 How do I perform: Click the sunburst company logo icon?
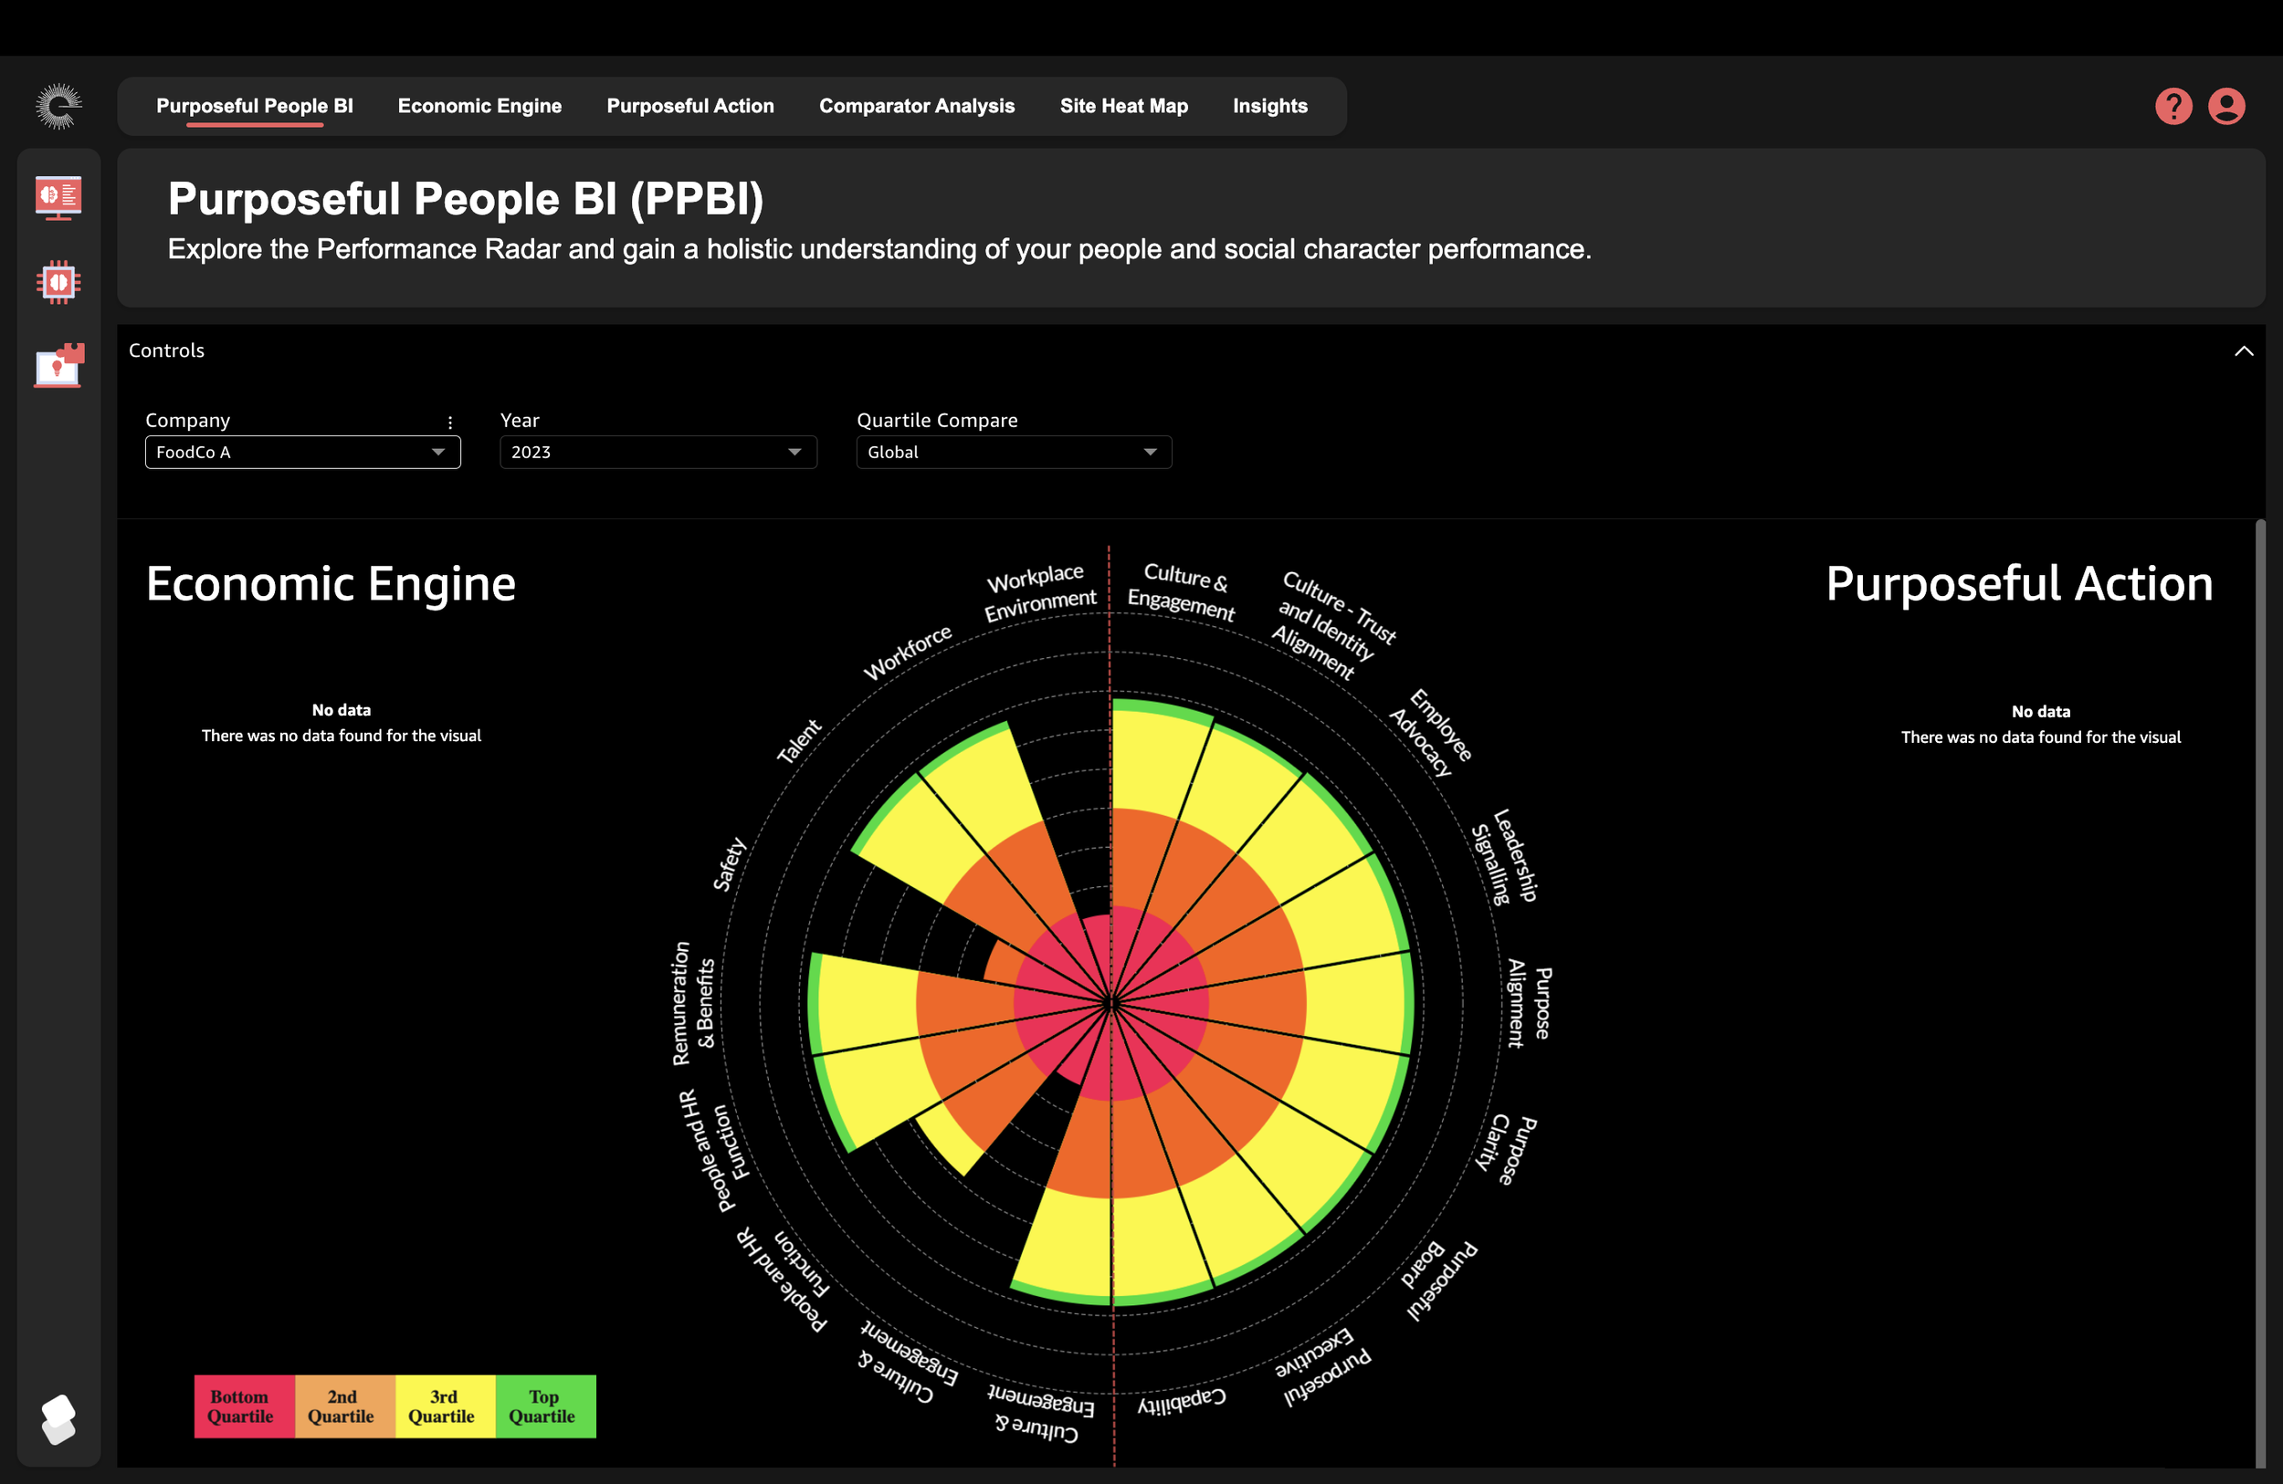tap(58, 106)
